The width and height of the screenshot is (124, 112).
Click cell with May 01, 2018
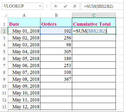24,31
